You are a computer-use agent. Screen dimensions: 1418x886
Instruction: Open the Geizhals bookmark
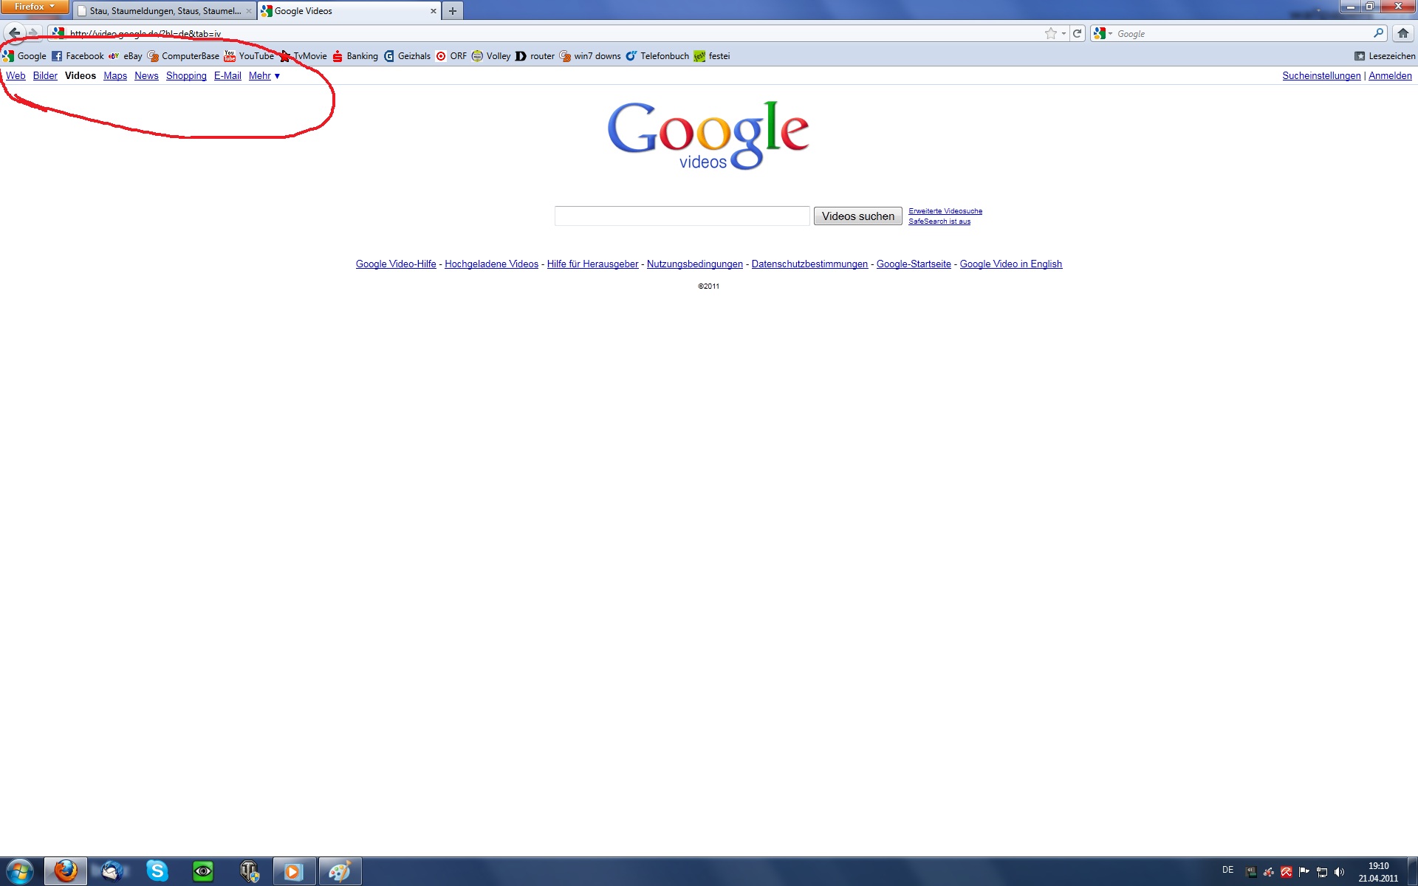[x=407, y=56]
